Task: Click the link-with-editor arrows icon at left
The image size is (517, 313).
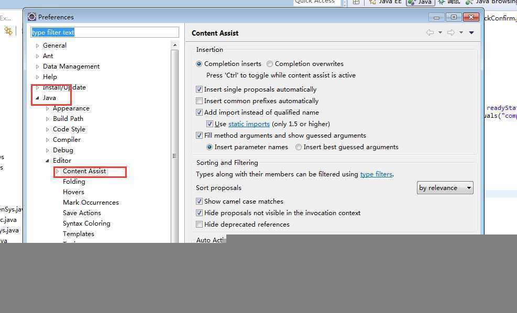Action: 8,31
